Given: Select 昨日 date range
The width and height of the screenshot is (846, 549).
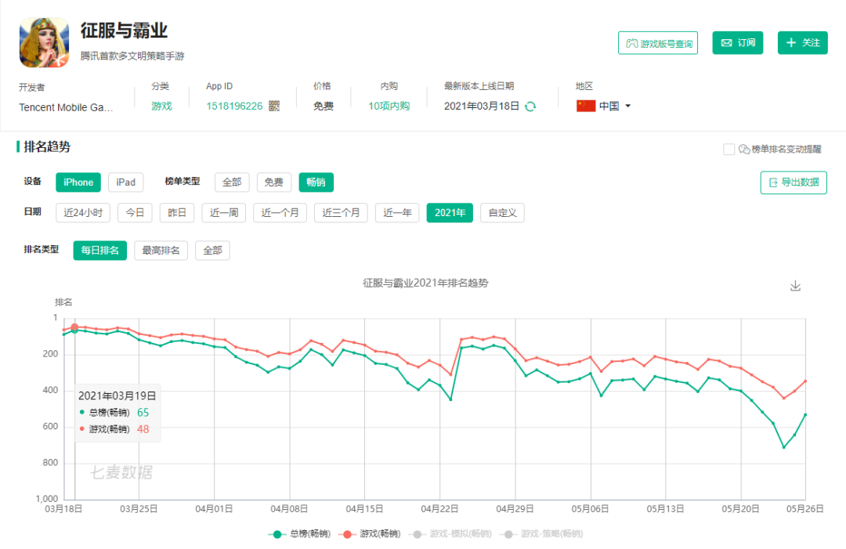Looking at the screenshot, I should tap(177, 212).
